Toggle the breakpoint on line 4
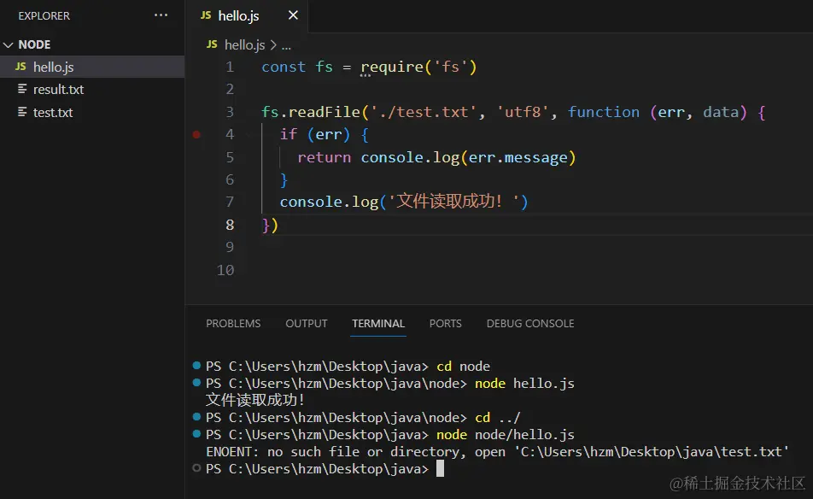The width and height of the screenshot is (813, 499). click(196, 135)
